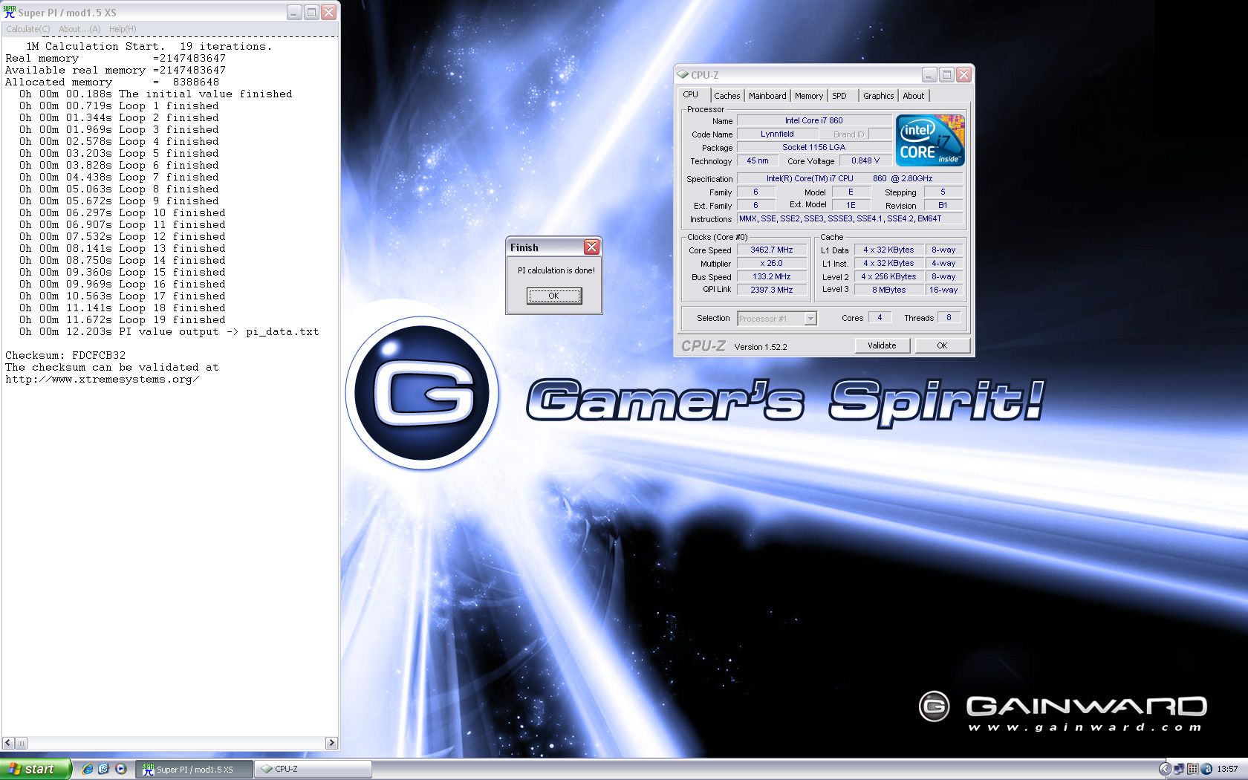Show hidden tray icons with the arrow

pos(1165,769)
